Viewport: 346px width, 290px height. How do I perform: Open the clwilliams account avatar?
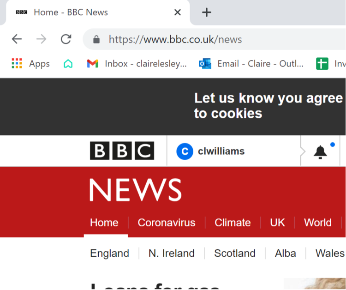(x=185, y=151)
